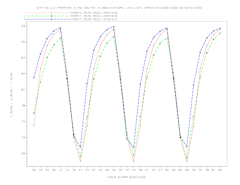
Task: Click x-axis forecast hour label 57
Action: [160, 170]
